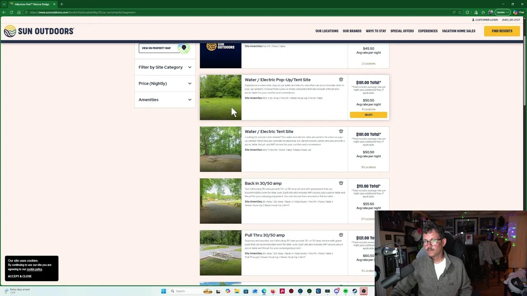Click the Windows Start button
This screenshot has height=296, width=527.
pyautogui.click(x=163, y=291)
